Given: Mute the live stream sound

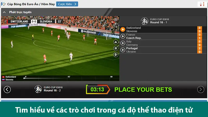Looking at the screenshot, I should [x=116, y=24].
